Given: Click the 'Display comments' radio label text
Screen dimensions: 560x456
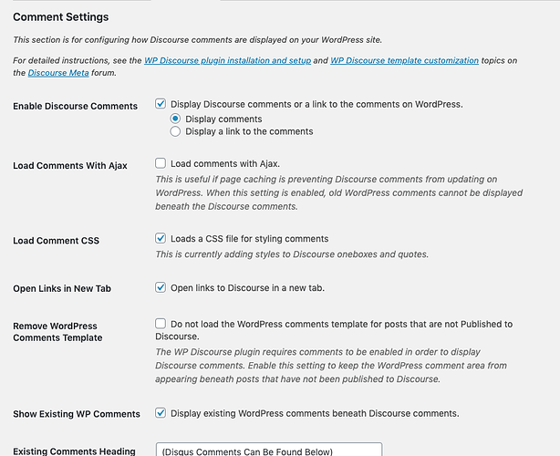Looking at the screenshot, I should [x=223, y=119].
